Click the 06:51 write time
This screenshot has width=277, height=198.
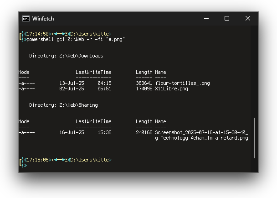tap(104, 89)
